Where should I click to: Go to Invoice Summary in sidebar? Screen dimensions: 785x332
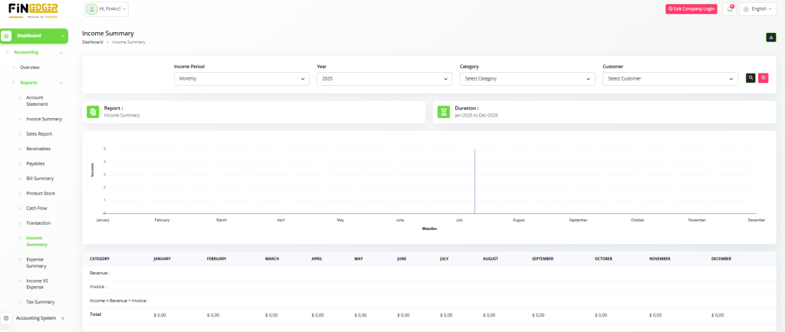[x=44, y=119]
